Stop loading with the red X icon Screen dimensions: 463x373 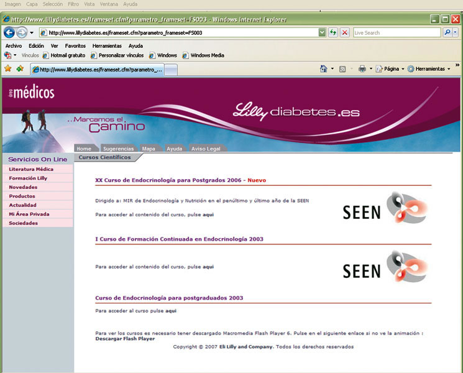pos(344,32)
